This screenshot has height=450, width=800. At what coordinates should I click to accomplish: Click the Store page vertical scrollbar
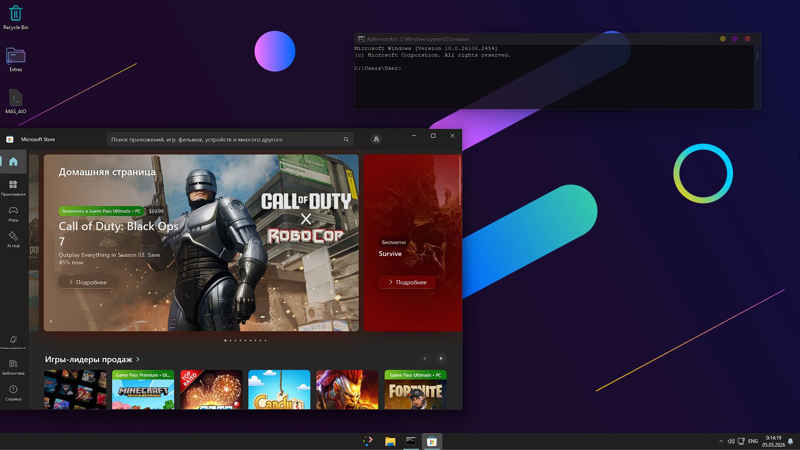tap(460, 181)
